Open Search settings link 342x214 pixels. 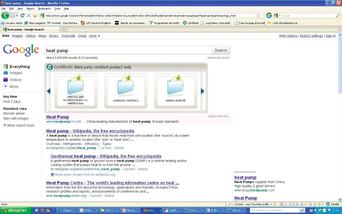point(311,36)
